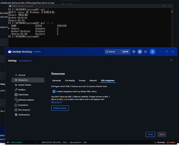Open the help question-mark icon
Viewport: 179px width, 145px height.
(134, 52)
